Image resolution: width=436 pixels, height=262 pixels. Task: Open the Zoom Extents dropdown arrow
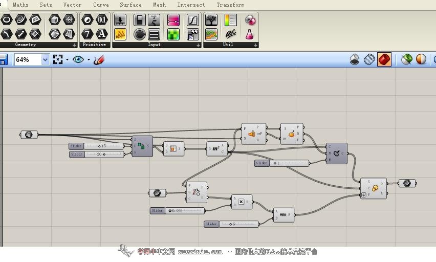click(x=67, y=59)
